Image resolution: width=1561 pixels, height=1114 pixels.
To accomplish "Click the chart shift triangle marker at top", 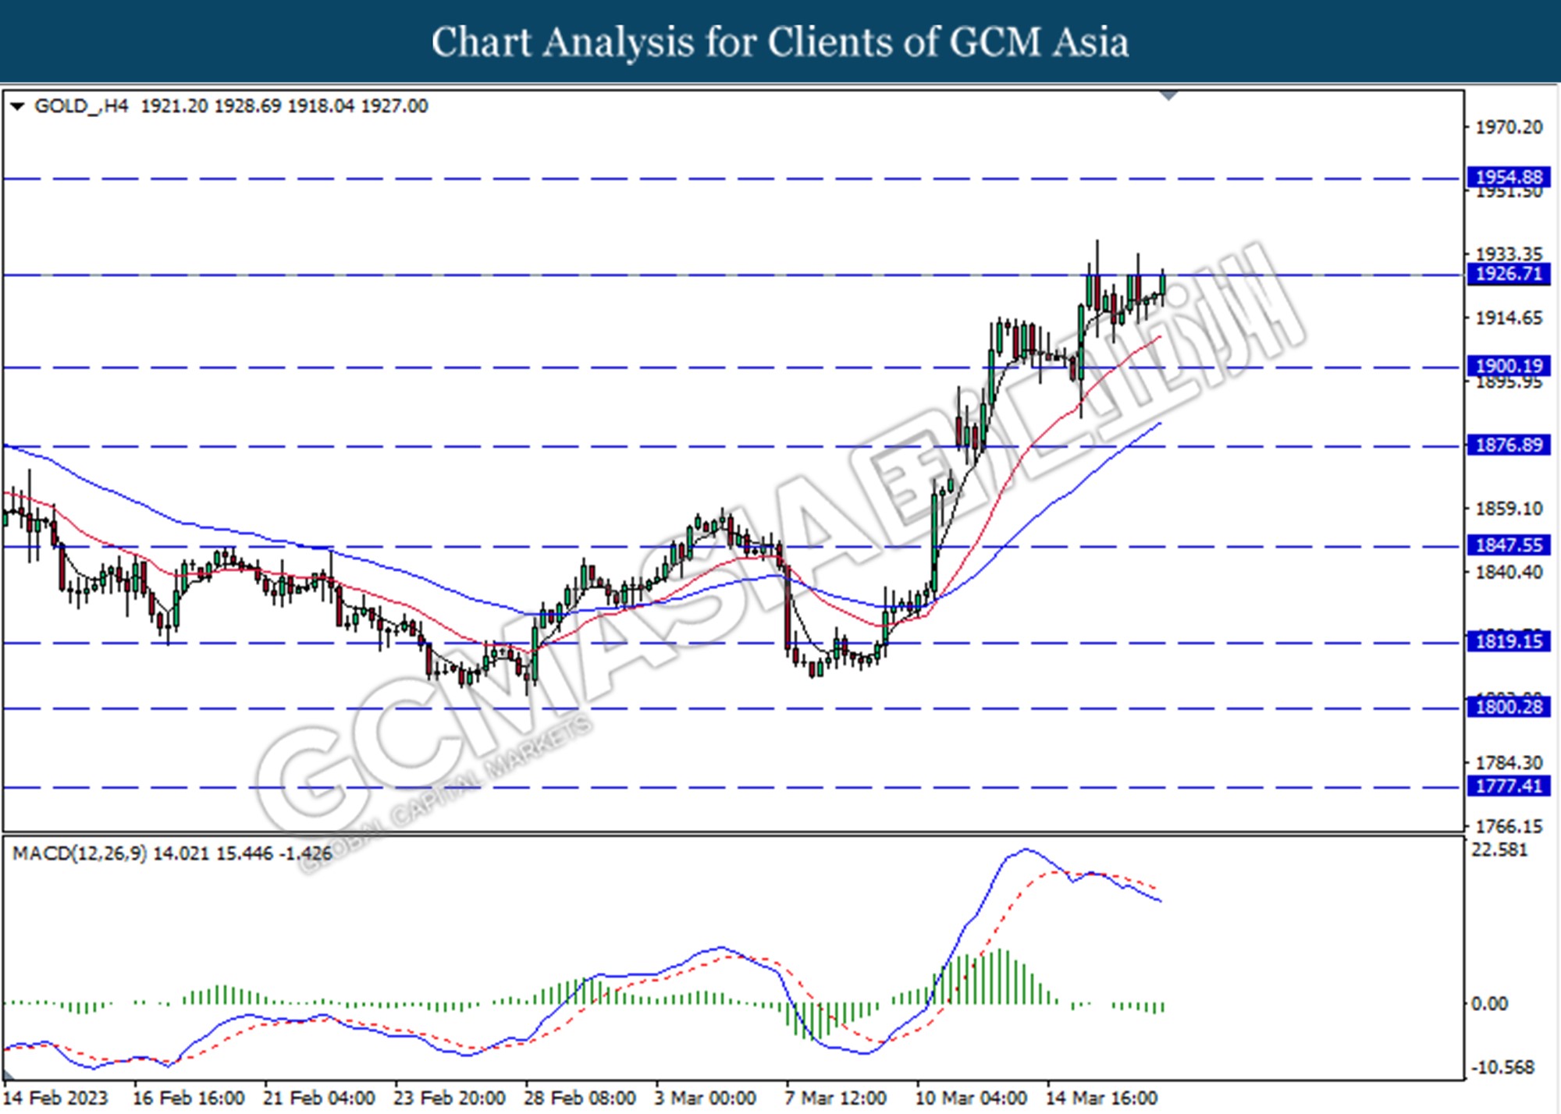I will point(1168,96).
